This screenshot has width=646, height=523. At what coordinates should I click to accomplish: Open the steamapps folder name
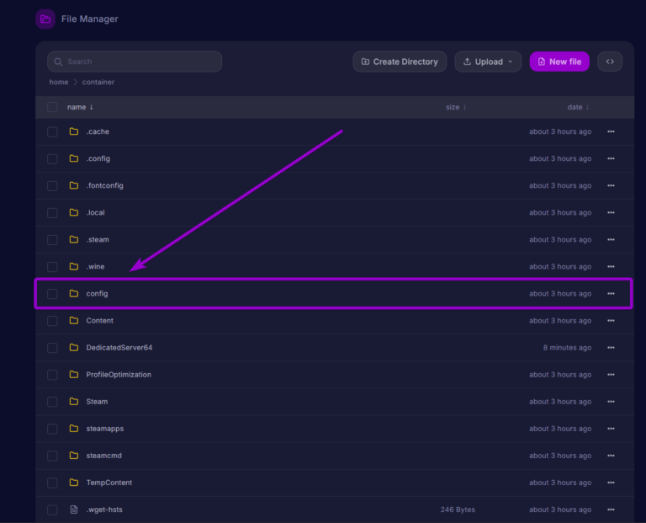(104, 429)
